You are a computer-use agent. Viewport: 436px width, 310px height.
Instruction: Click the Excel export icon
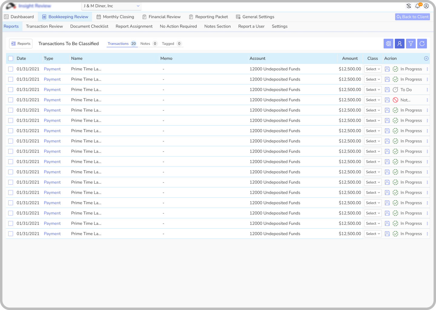[x=388, y=44]
